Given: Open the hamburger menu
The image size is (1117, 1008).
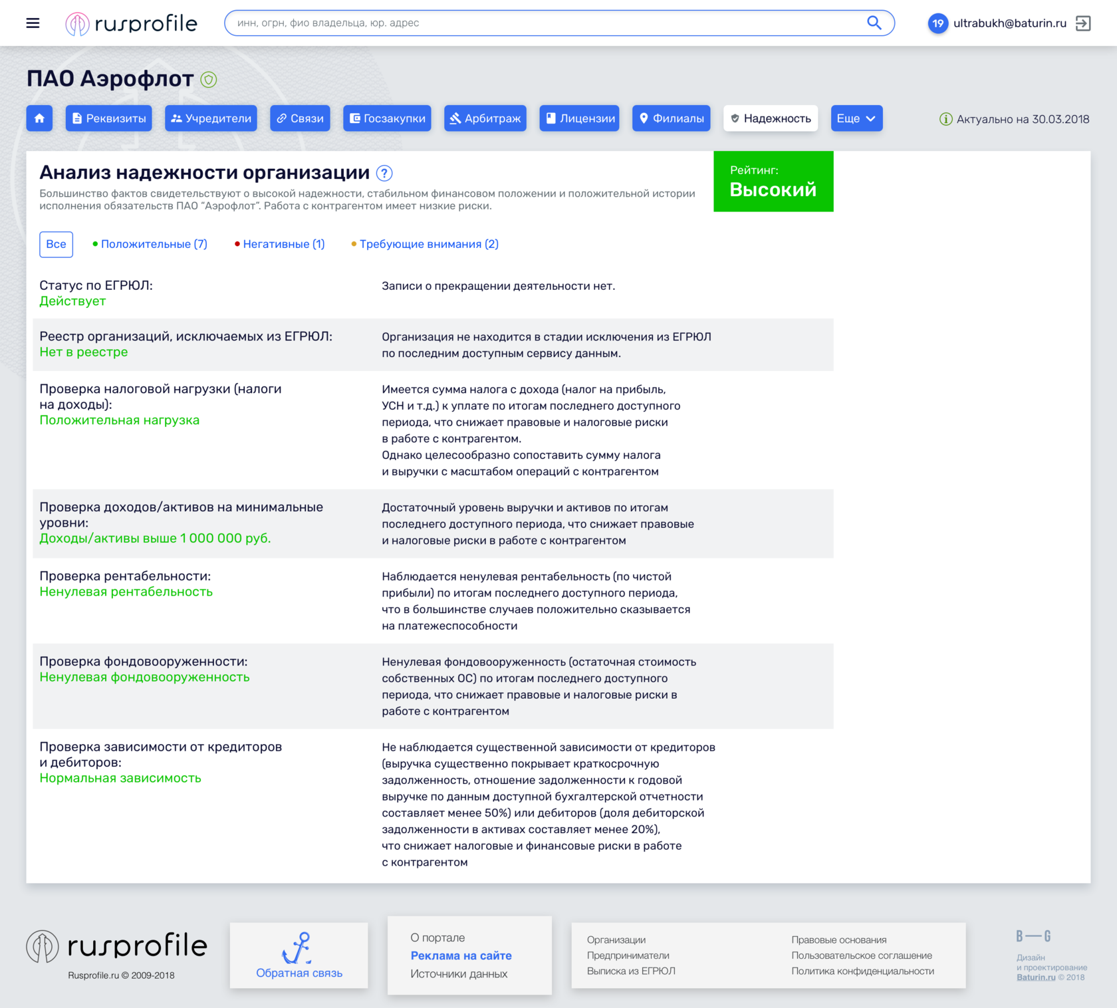Looking at the screenshot, I should tap(33, 23).
